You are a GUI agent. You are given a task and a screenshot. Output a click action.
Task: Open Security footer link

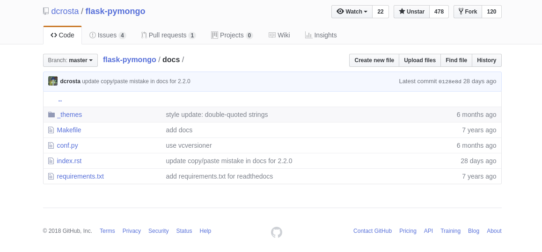(159, 231)
